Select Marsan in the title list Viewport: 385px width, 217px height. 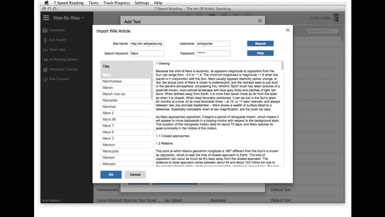tap(126, 158)
